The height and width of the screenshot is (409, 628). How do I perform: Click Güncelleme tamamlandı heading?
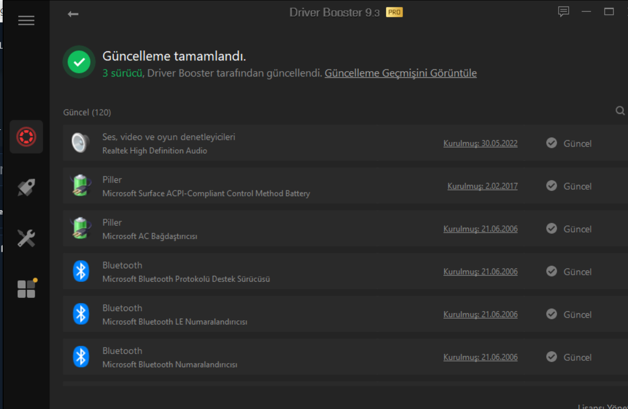(x=174, y=56)
